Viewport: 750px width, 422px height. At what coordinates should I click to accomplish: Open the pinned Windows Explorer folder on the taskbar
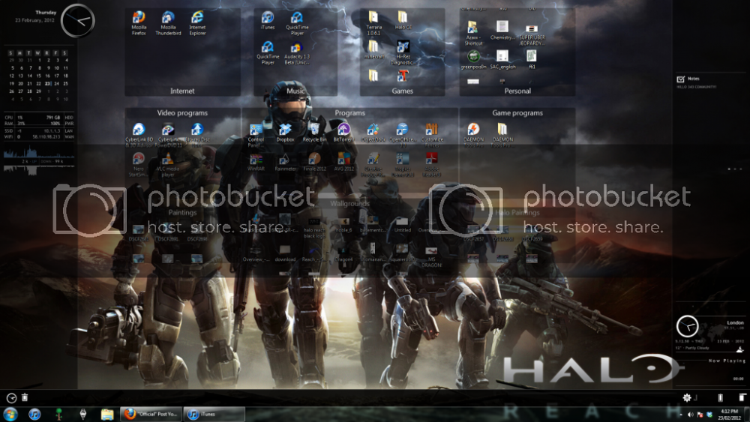coord(107,414)
